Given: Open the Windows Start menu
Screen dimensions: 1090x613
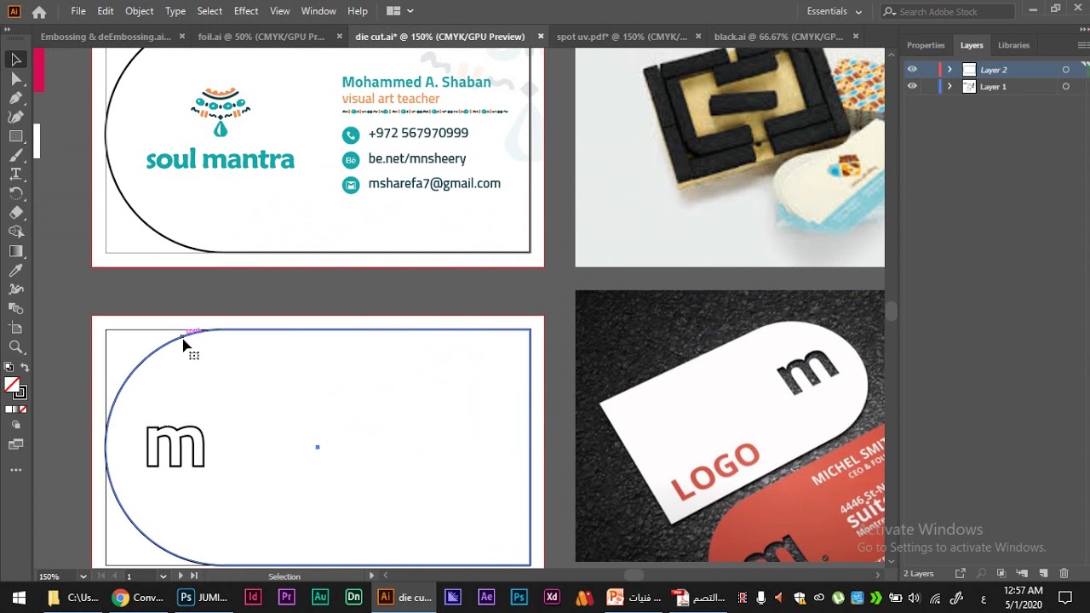Looking at the screenshot, I should click(x=19, y=598).
